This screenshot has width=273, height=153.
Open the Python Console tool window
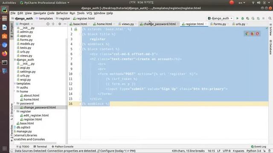pos(63,147)
